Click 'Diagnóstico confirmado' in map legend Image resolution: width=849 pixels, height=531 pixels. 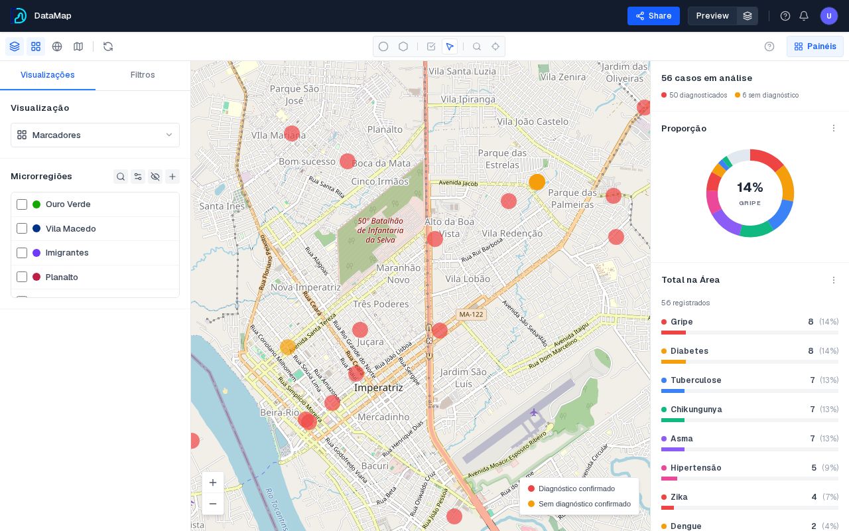pyautogui.click(x=576, y=489)
